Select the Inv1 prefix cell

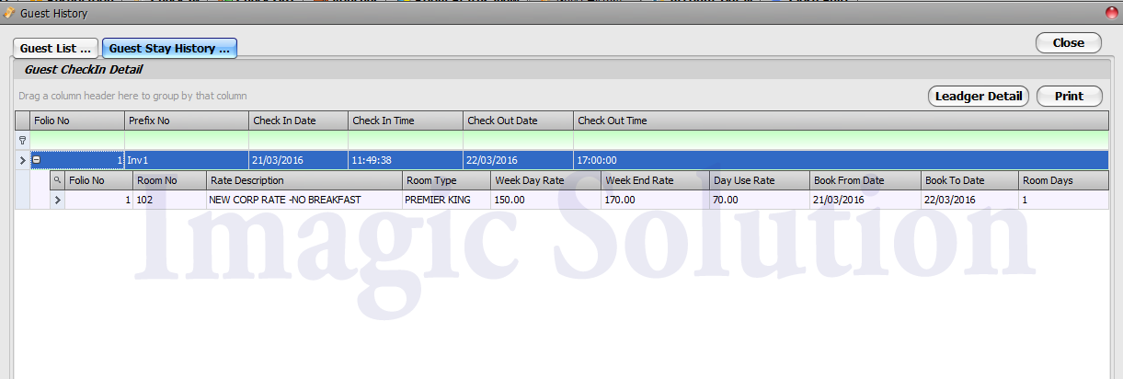187,160
